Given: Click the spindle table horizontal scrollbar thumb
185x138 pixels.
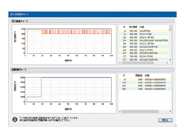Looking at the screenshot, I should (140, 111).
